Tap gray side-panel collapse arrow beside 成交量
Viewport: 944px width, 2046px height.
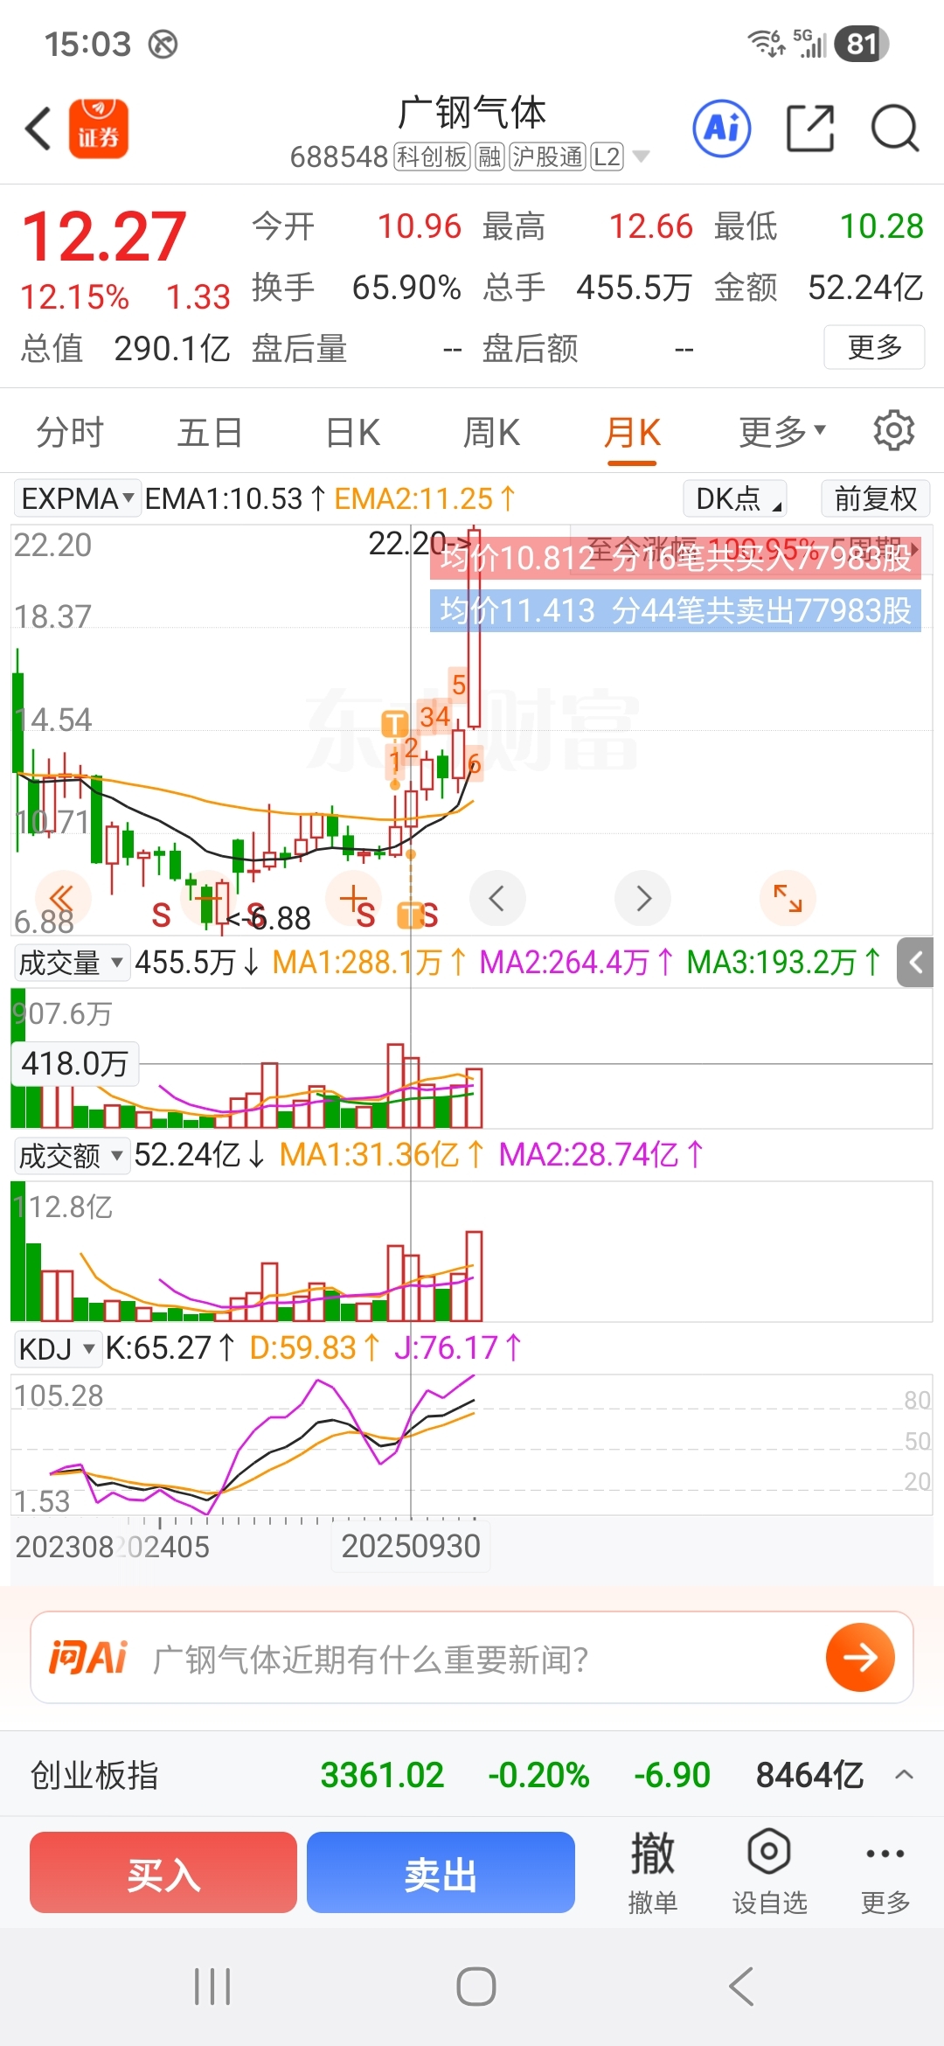915,963
